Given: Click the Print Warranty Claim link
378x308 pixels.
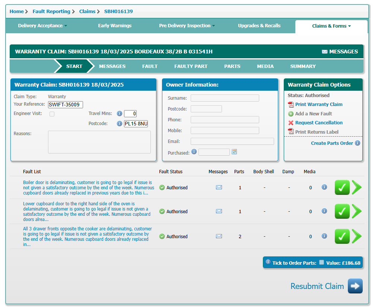Looking at the screenshot, I should coord(319,105).
